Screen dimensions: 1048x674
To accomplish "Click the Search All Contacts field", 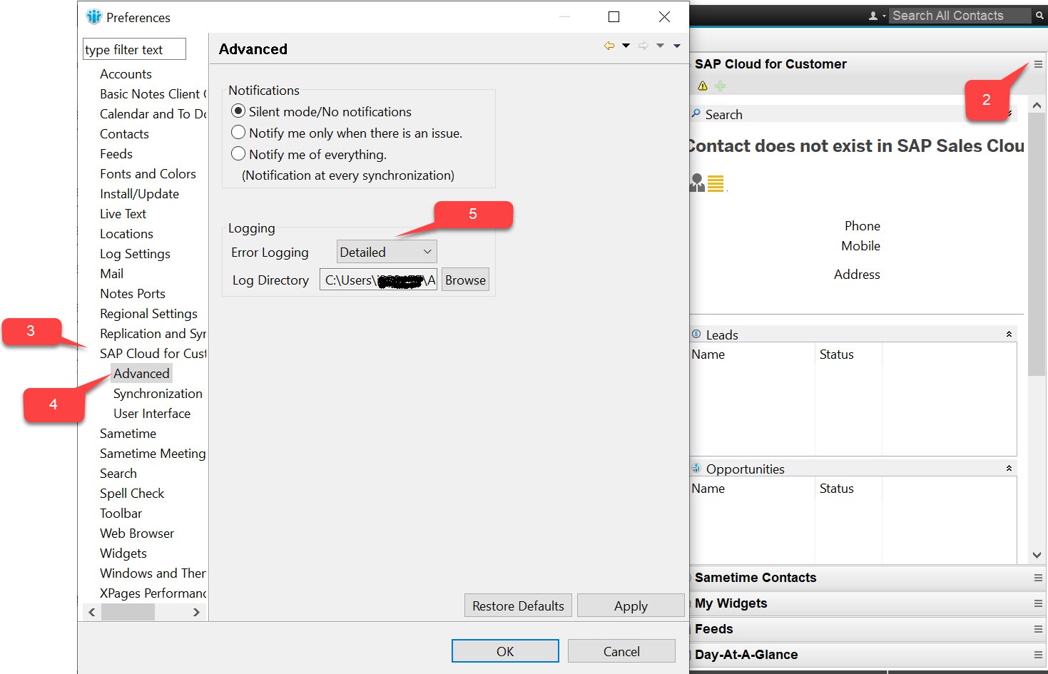I will [960, 16].
